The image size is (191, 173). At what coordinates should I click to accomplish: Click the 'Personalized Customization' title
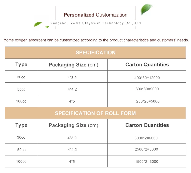95,15
